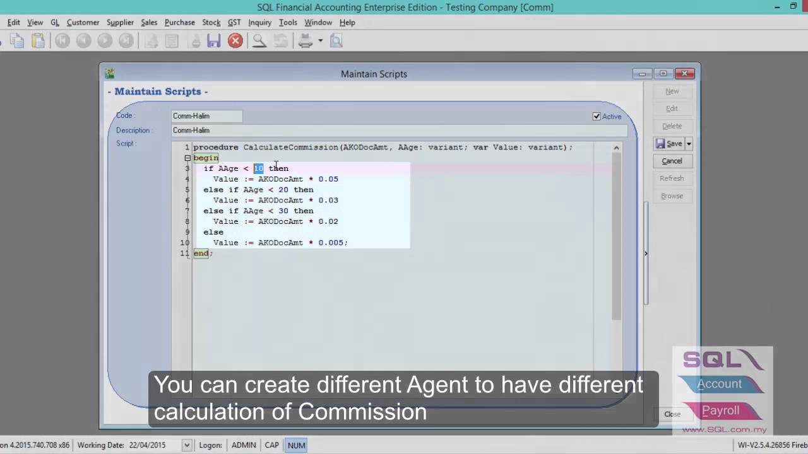
Task: Click the NUM indicator in status bar
Action: (296, 445)
